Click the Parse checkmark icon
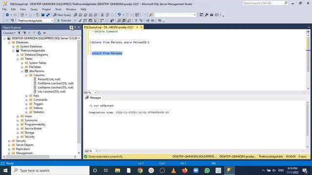This screenshot has width=312, height=175. 80,20
